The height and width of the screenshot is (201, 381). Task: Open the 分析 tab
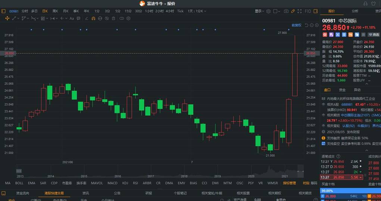tap(355, 11)
